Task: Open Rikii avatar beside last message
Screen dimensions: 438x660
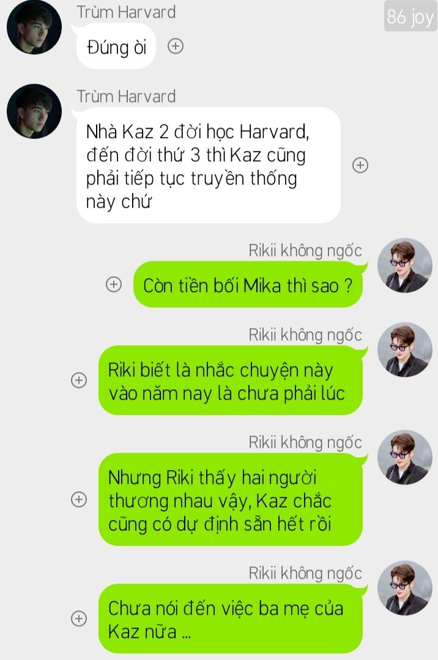Action: click(x=405, y=588)
